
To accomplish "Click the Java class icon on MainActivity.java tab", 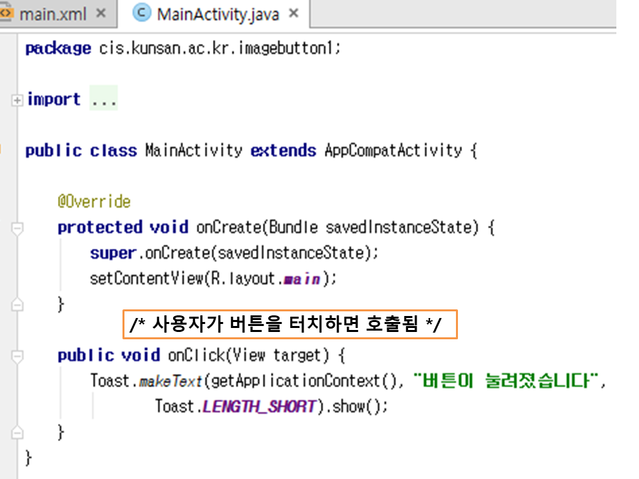I will click(x=141, y=13).
